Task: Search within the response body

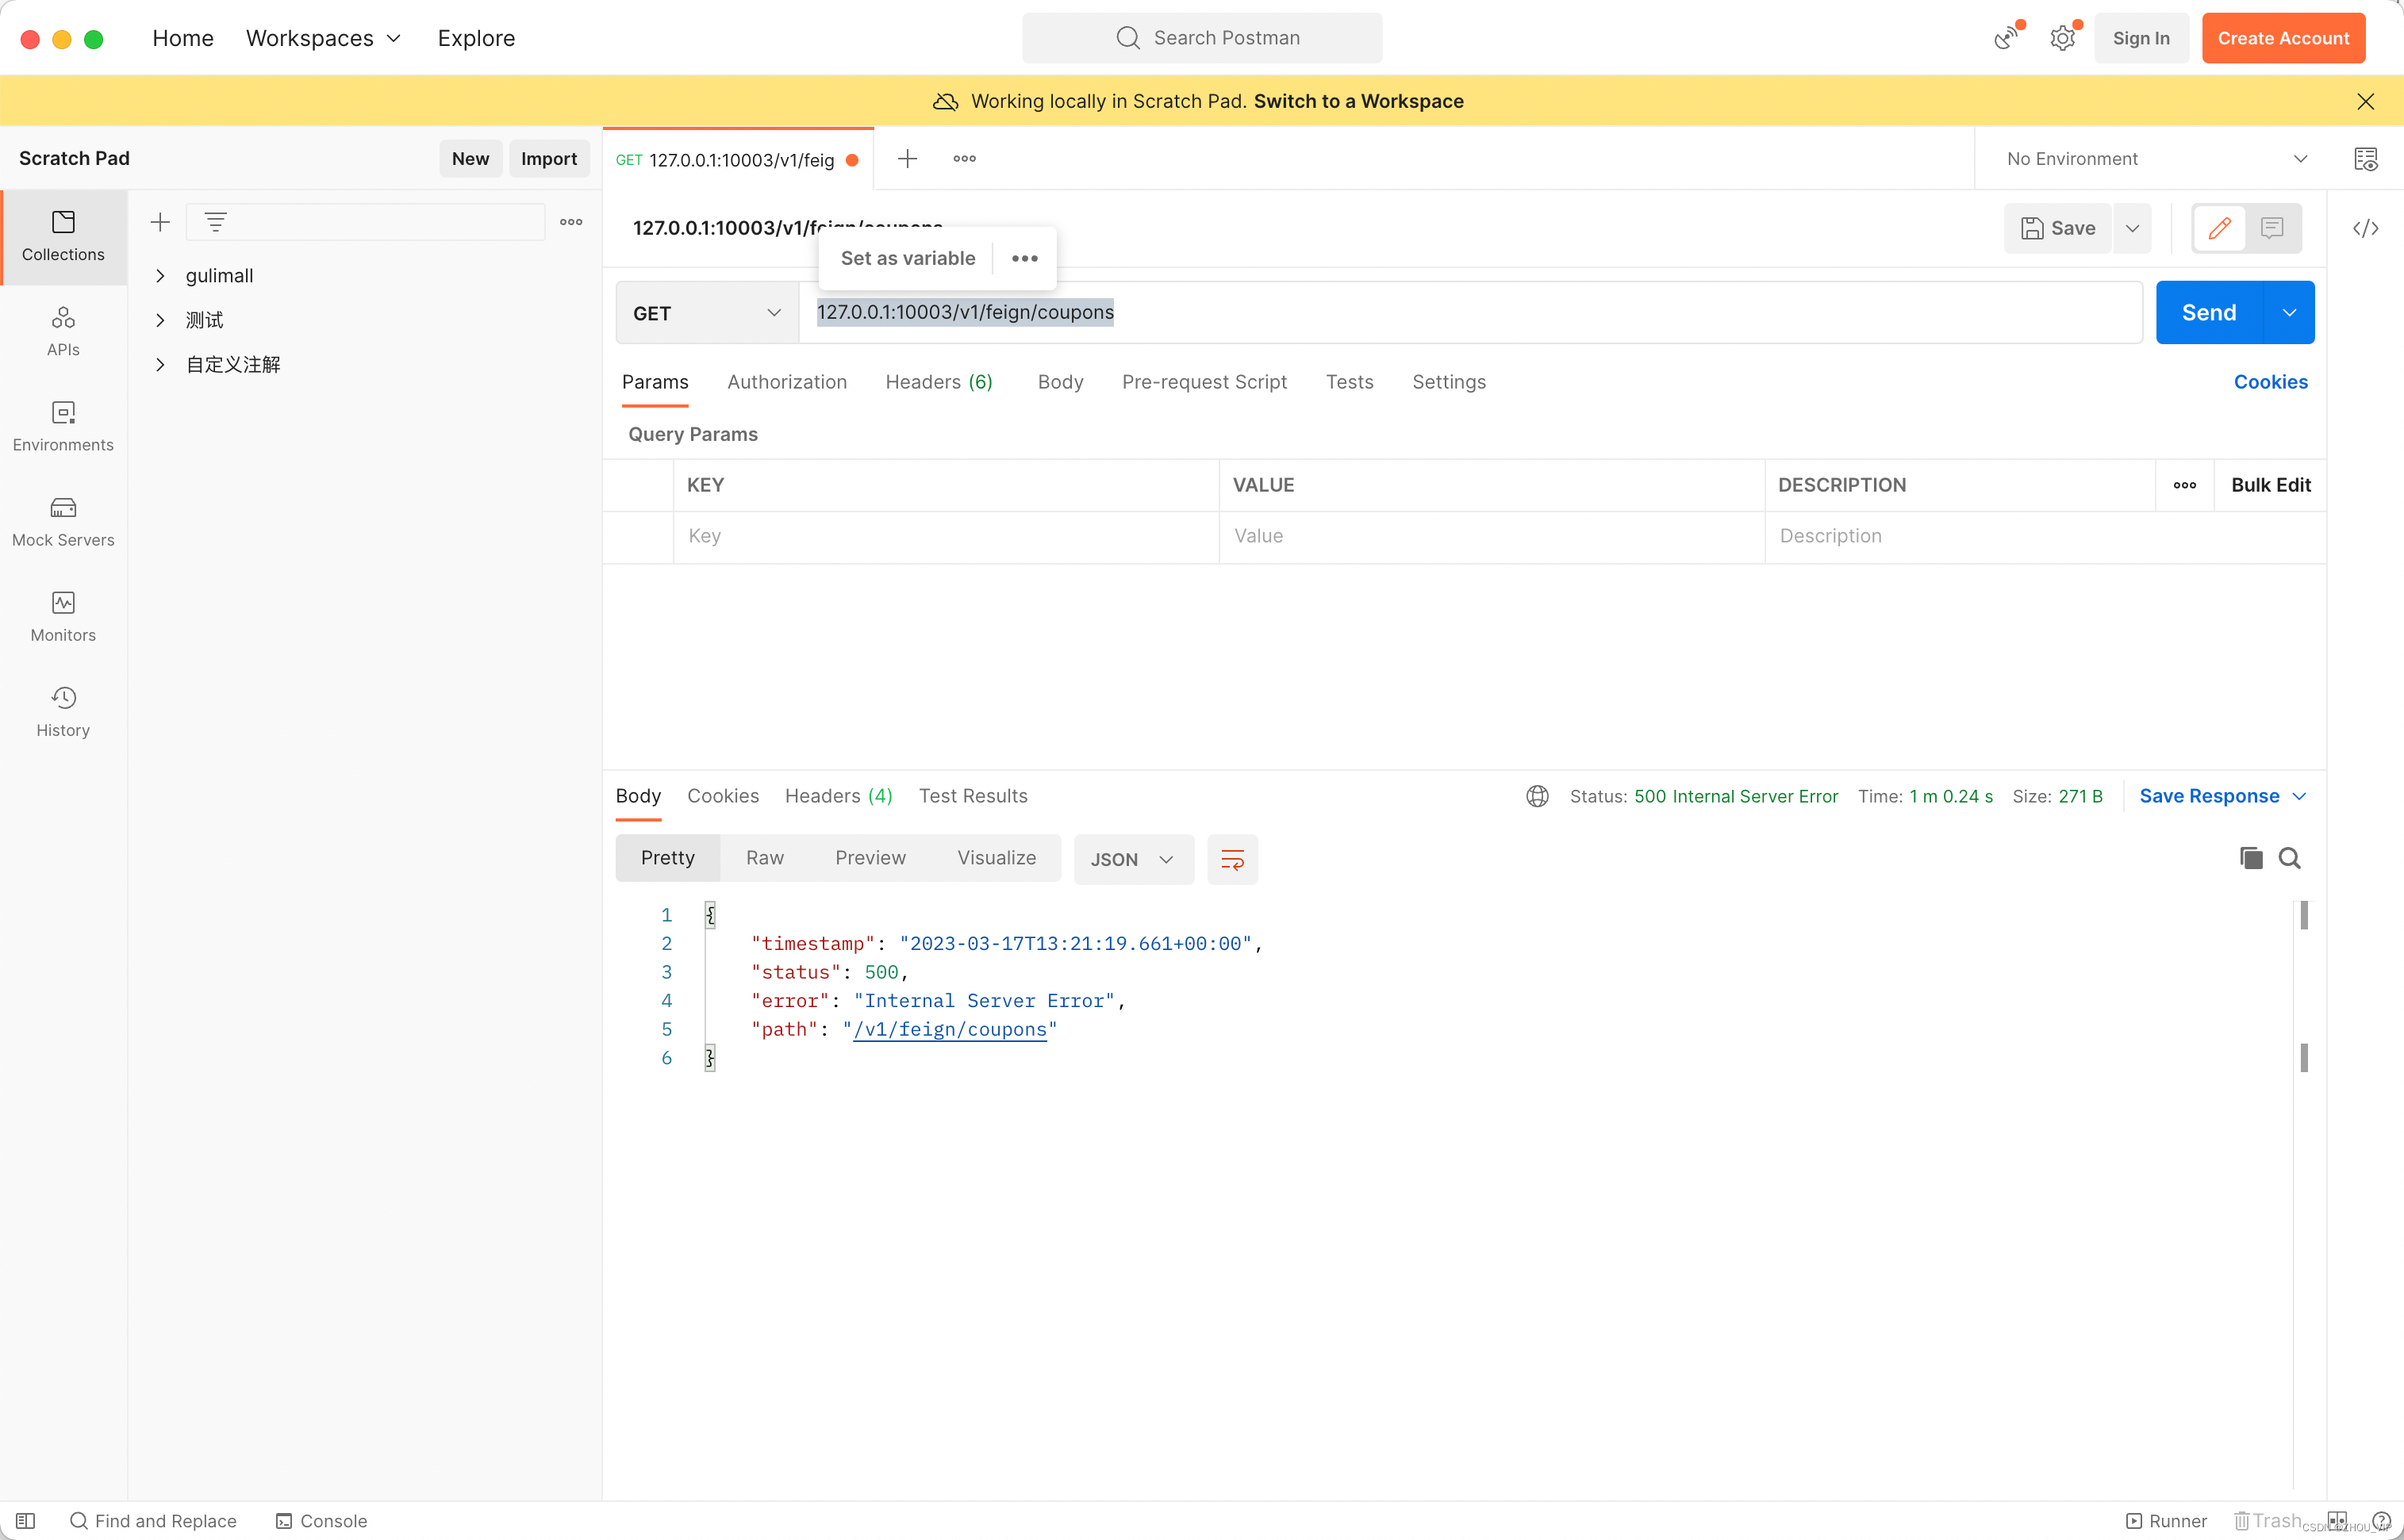Action: click(x=2290, y=858)
